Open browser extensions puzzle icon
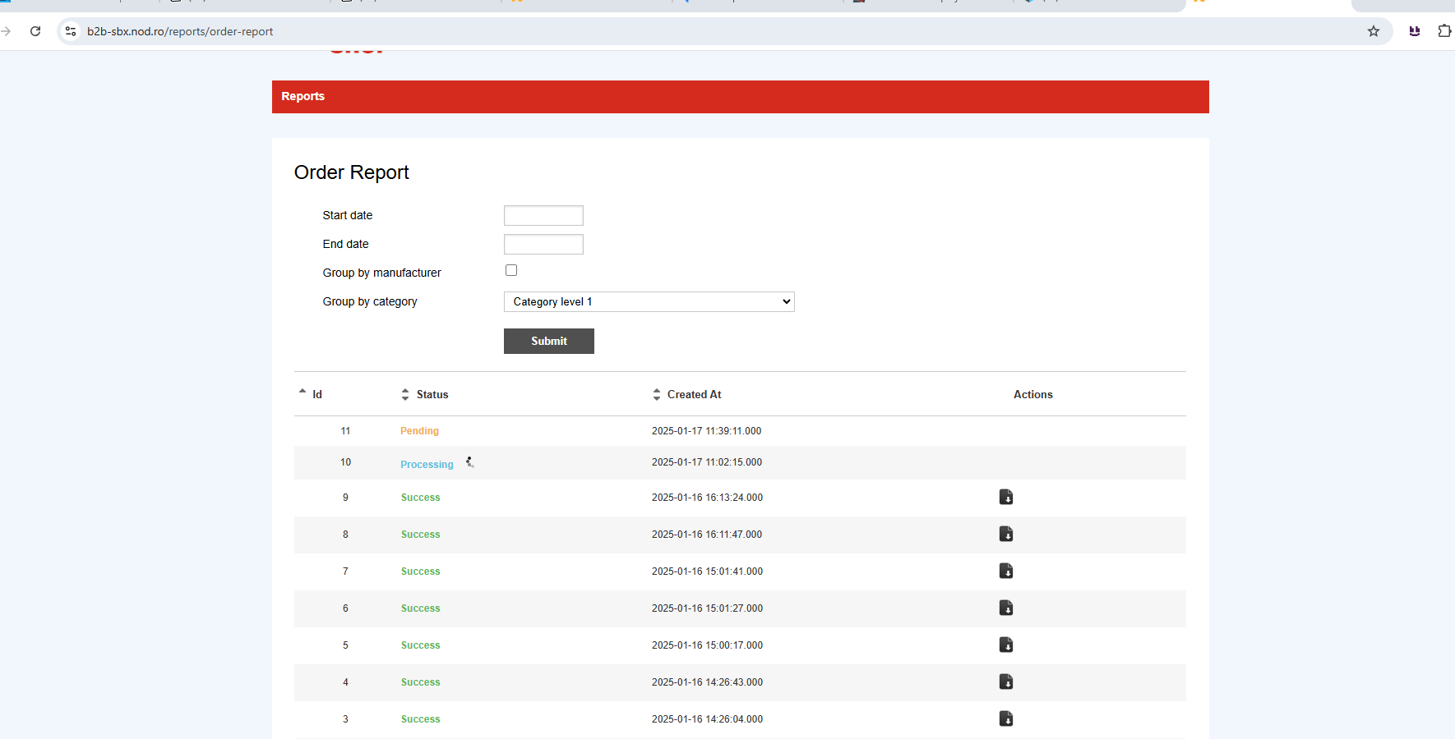 pos(1443,31)
